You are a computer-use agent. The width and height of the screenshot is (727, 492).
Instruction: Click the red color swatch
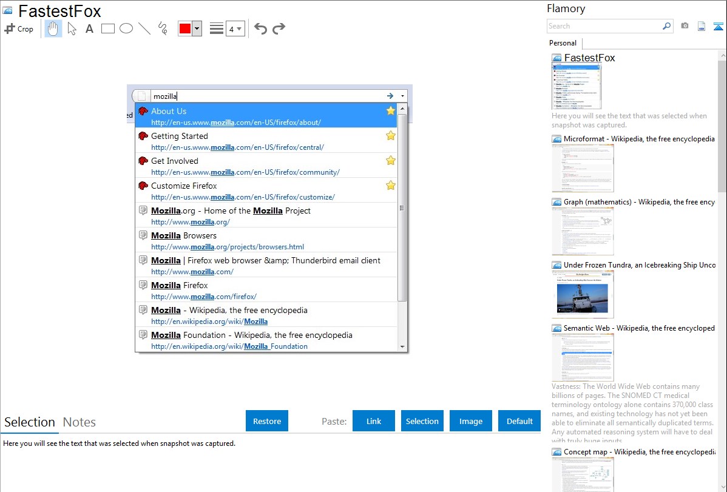coord(185,29)
